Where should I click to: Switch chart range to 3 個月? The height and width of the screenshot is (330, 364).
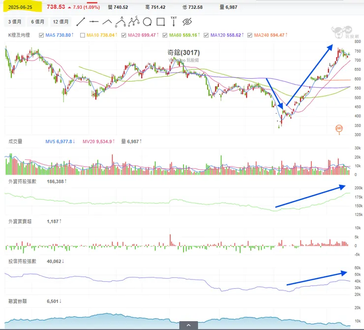tap(15, 22)
